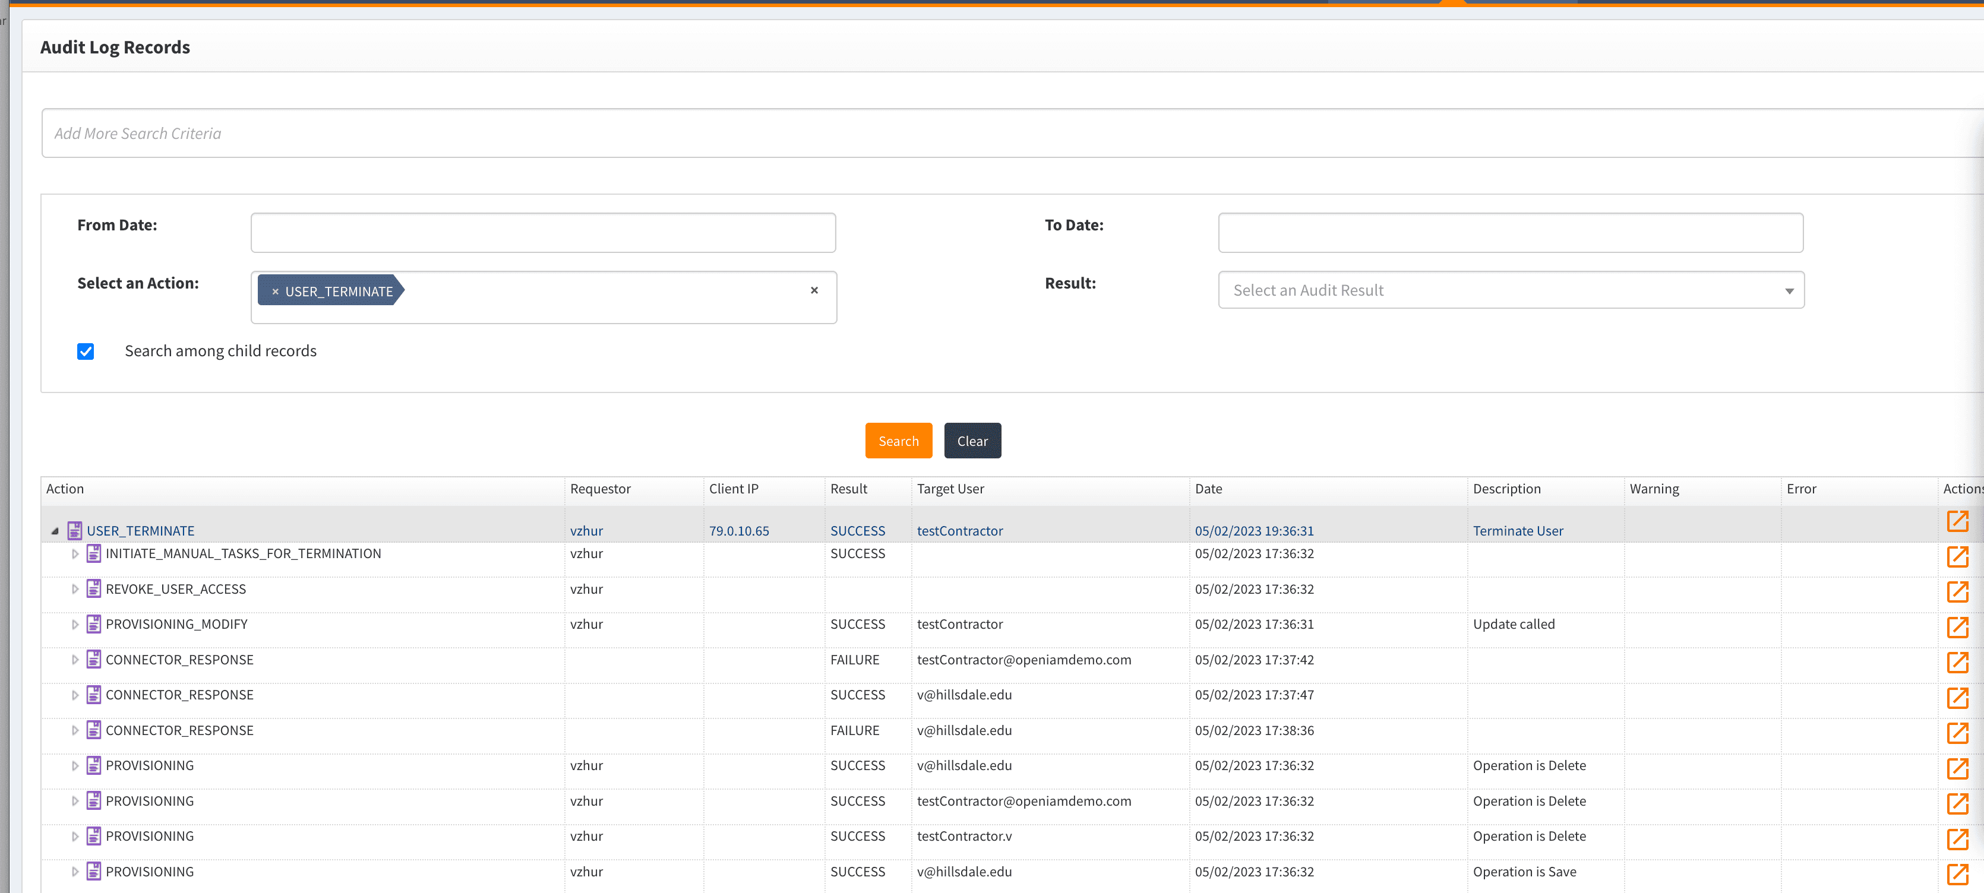Clear all selected actions with the x
The width and height of the screenshot is (1984, 893).
(x=814, y=290)
